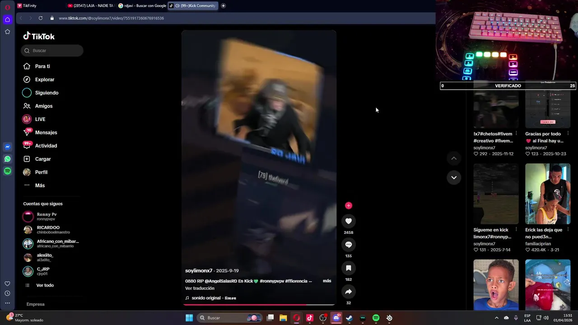Open Windows Start menu
578x325 pixels.
[189, 318]
